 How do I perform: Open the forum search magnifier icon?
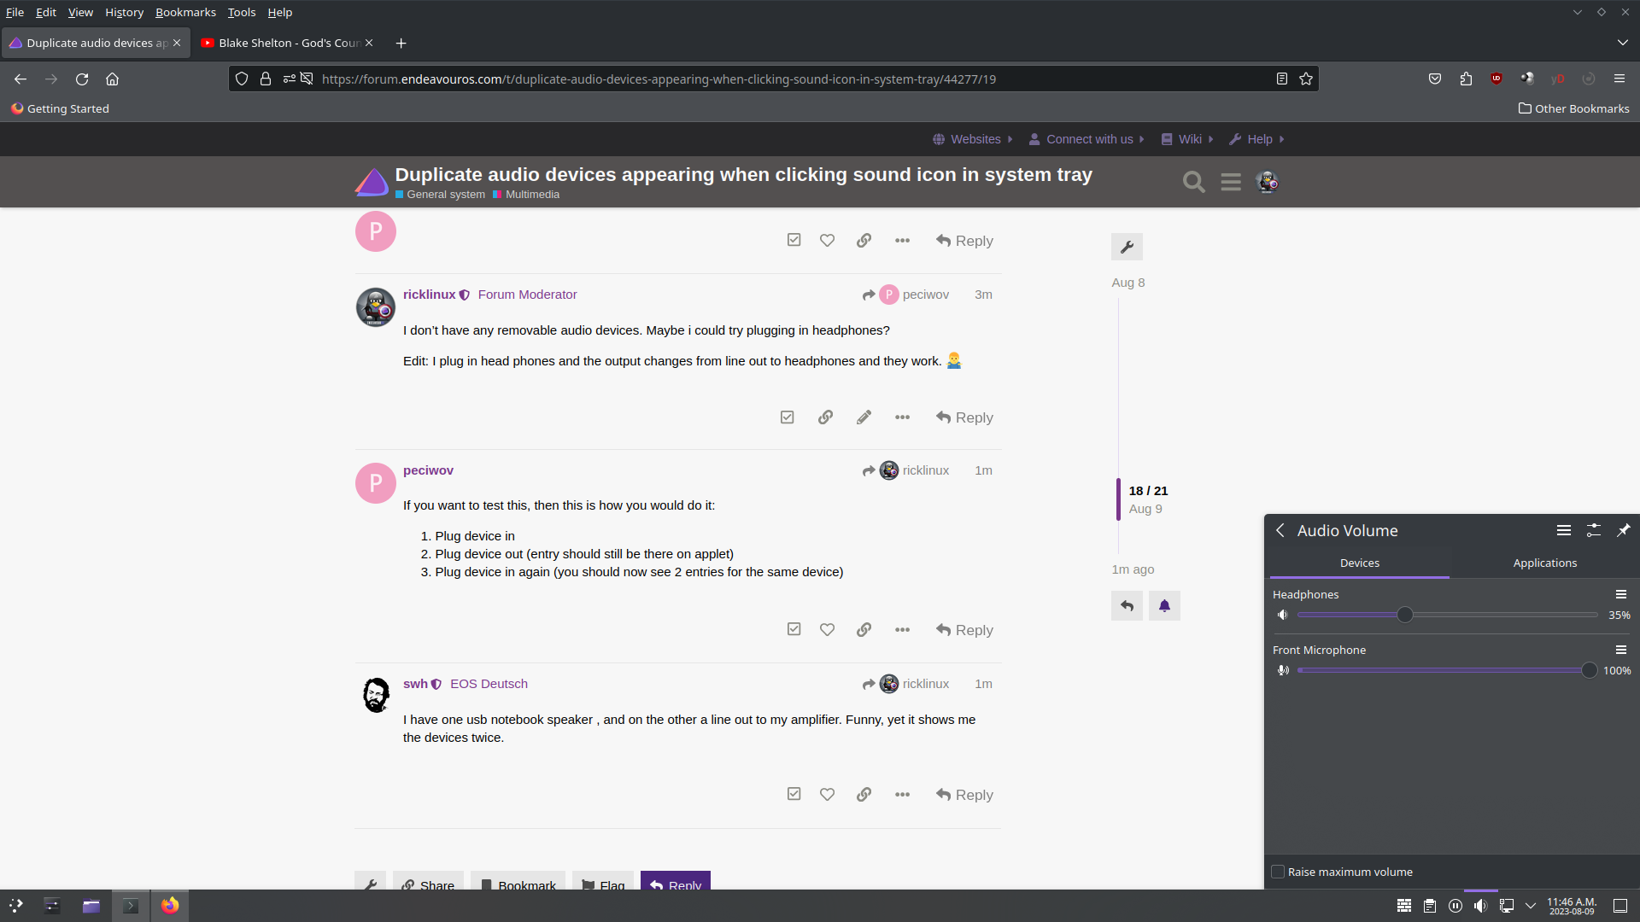coord(1193,182)
